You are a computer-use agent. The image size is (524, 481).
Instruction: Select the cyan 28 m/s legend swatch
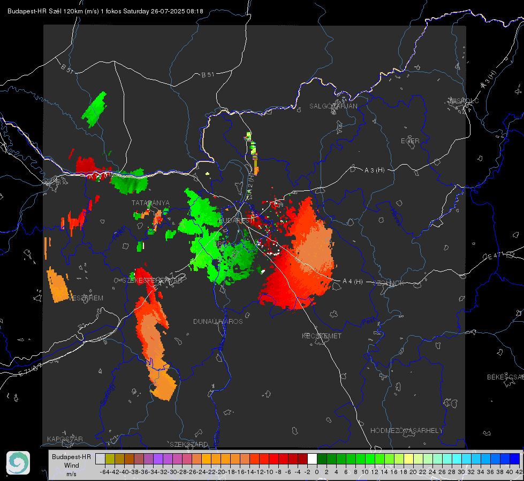(457, 459)
